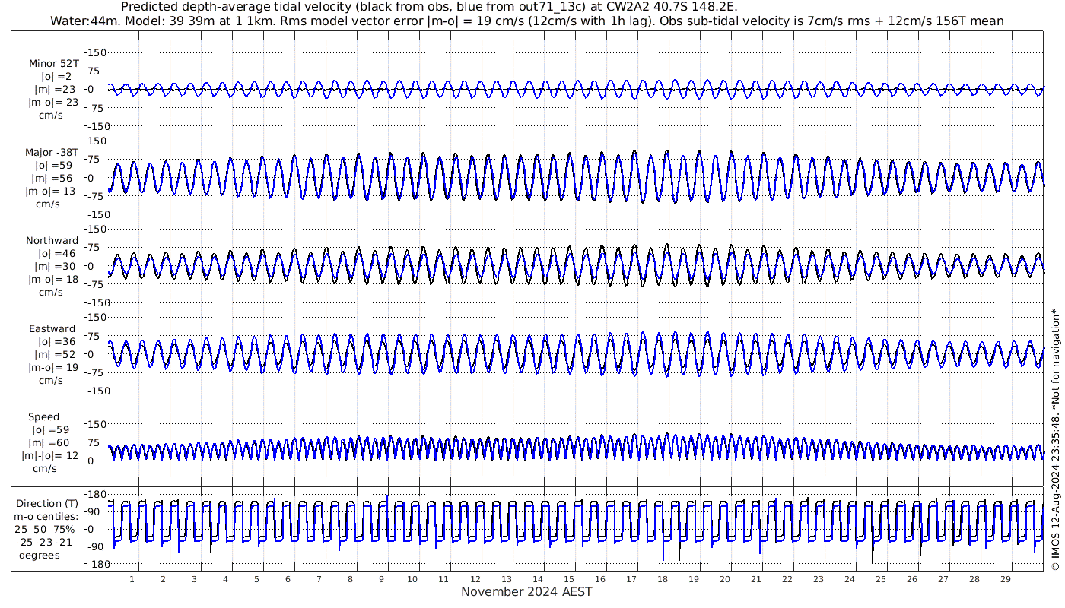
Task: Click the '|m|-|o|= 12' value in Speed panel
Action: coord(50,456)
